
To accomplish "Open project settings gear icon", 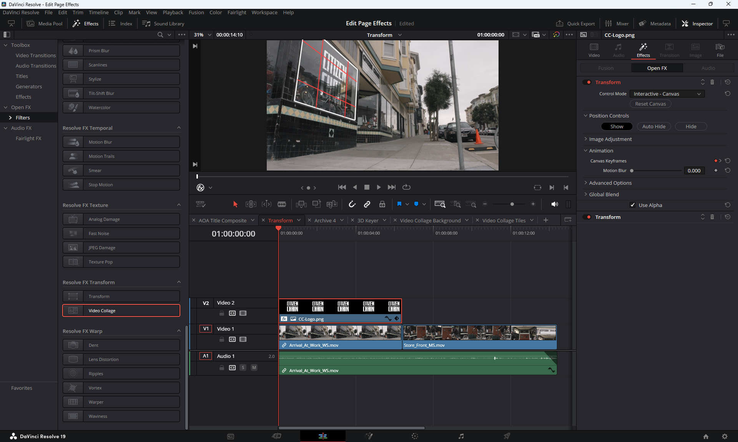I will (x=725, y=436).
